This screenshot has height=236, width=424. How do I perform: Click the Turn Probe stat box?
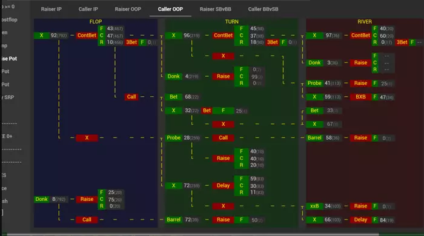tap(173, 138)
